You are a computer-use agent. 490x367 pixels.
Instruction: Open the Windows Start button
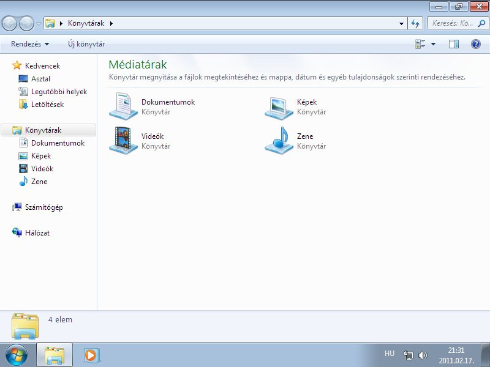pyautogui.click(x=17, y=355)
